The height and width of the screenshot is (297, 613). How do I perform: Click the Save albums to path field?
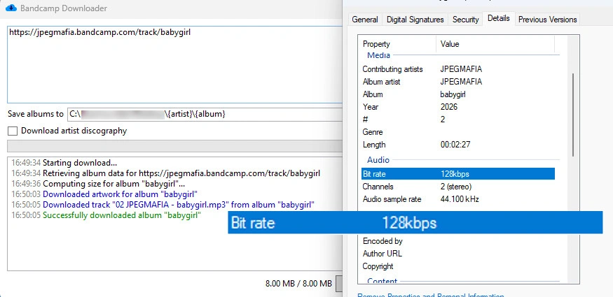tap(205, 114)
